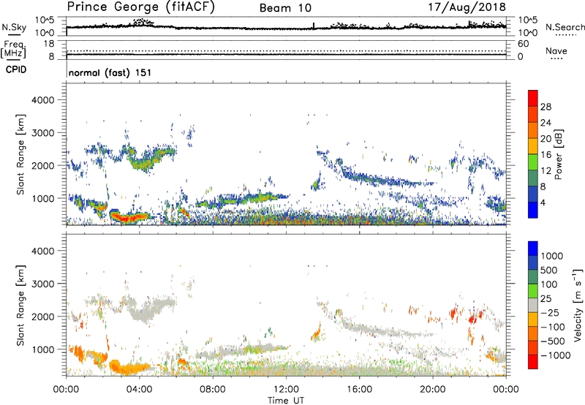Click the 'Slant Range [km]' label of the power panel
585x405 pixels.
[20, 154]
